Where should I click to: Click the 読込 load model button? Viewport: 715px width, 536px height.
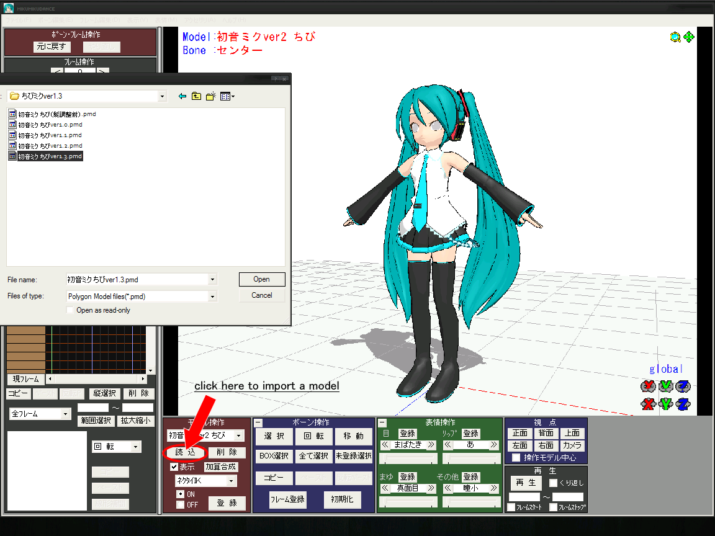(x=185, y=452)
